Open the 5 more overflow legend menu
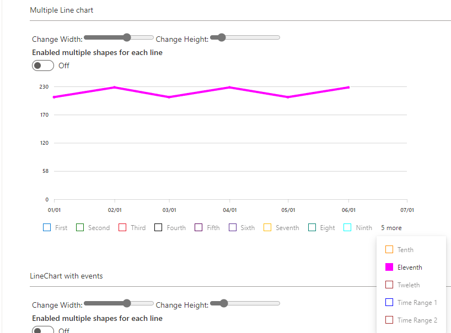 point(391,227)
